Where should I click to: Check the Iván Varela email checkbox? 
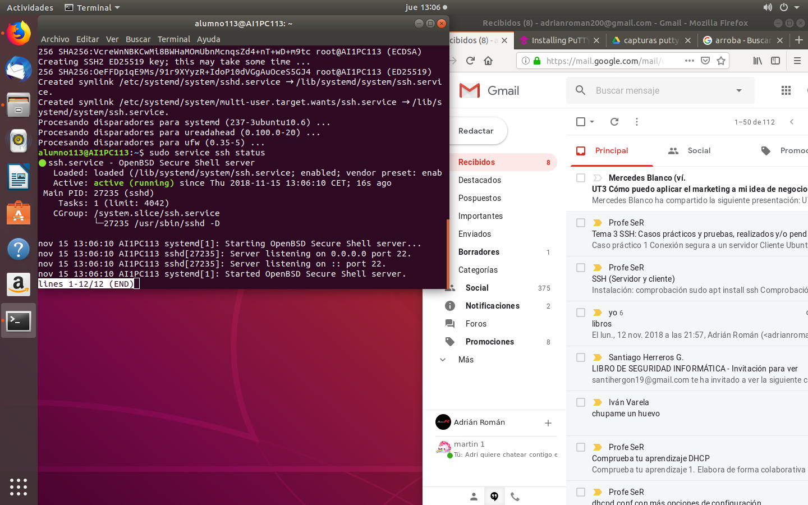(x=581, y=402)
